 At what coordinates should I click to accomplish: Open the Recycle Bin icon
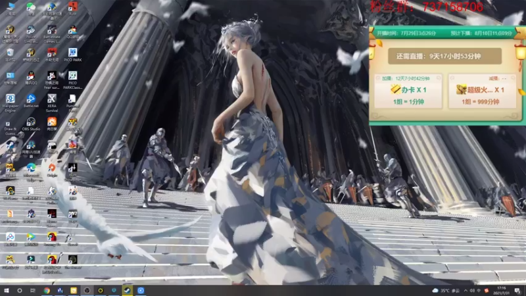pos(10,55)
